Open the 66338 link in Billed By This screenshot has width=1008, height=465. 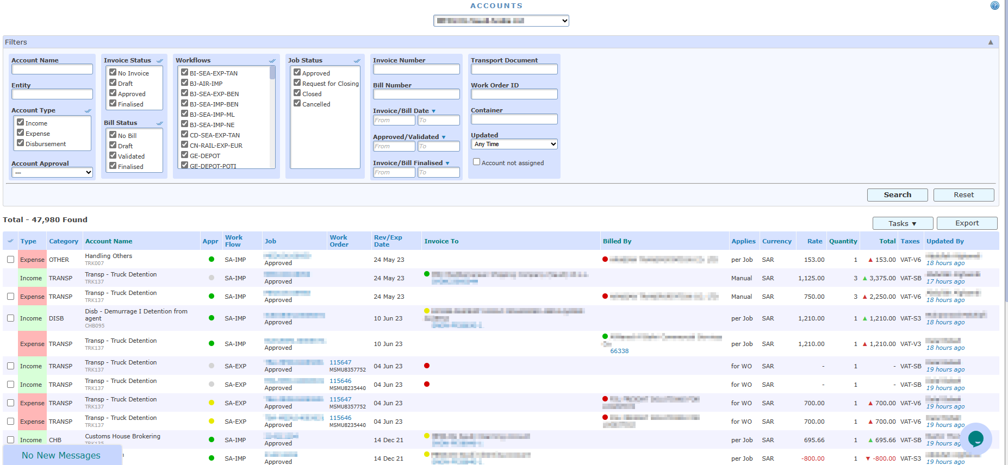point(619,351)
